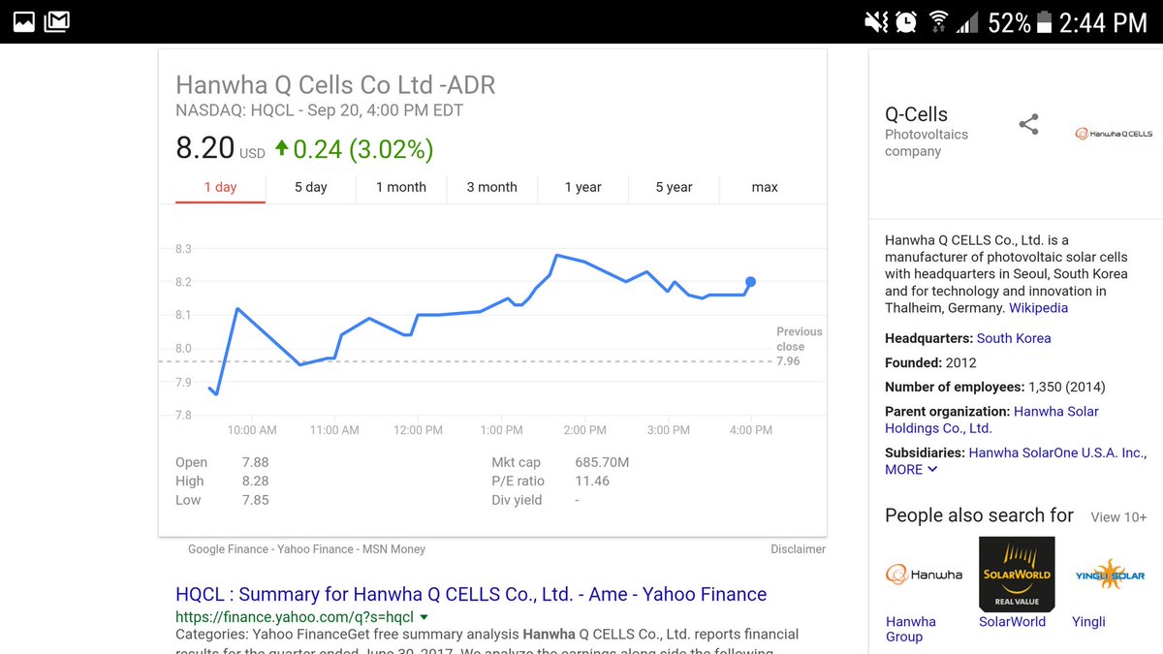Open the Hanwha Q CELLS logo image
Image resolution: width=1163 pixels, height=654 pixels.
[x=1114, y=134]
